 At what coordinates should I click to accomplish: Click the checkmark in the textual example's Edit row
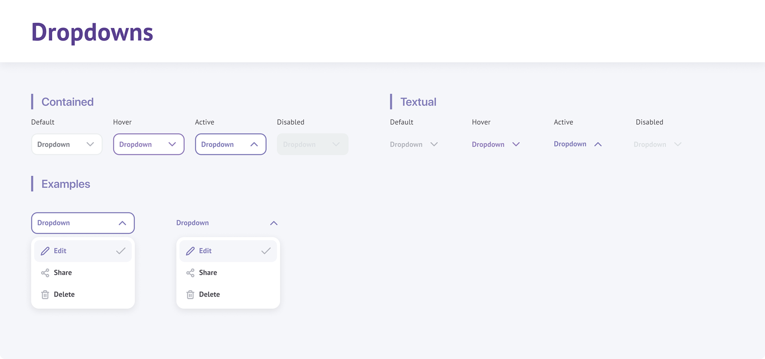coord(266,251)
